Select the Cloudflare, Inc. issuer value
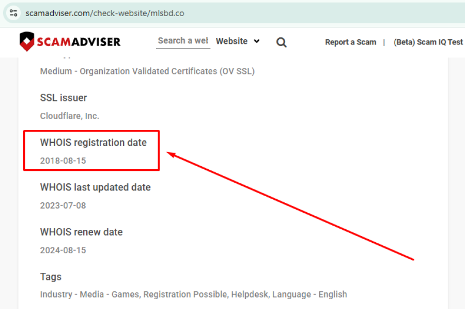 [70, 116]
